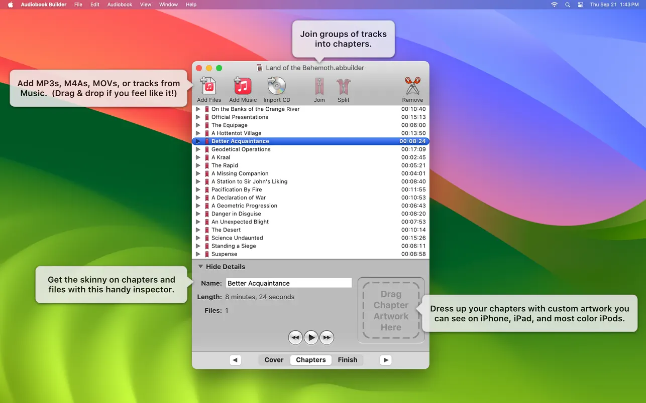Go back using left arrow button
The width and height of the screenshot is (646, 403).
click(x=235, y=360)
